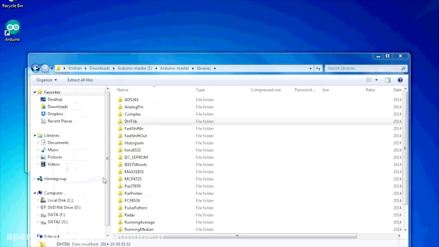
Task: Select the RunningAverage folder
Action: click(x=140, y=223)
